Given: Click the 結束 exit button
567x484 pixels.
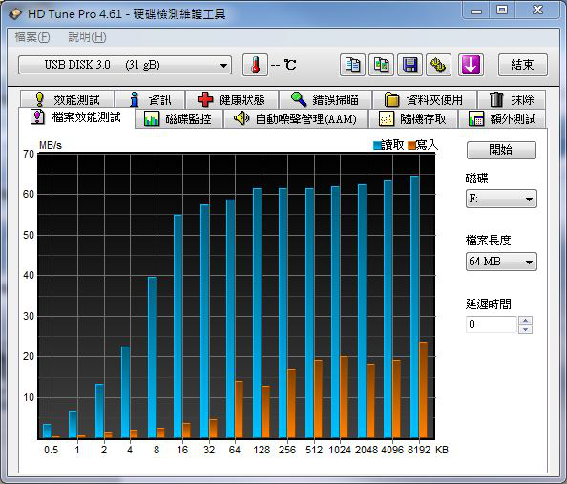Looking at the screenshot, I should pyautogui.click(x=523, y=65).
